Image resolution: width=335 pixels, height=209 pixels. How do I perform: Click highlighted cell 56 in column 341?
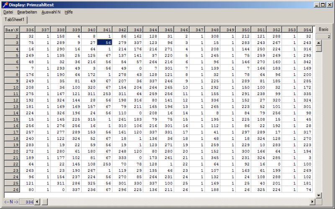tap(104, 43)
